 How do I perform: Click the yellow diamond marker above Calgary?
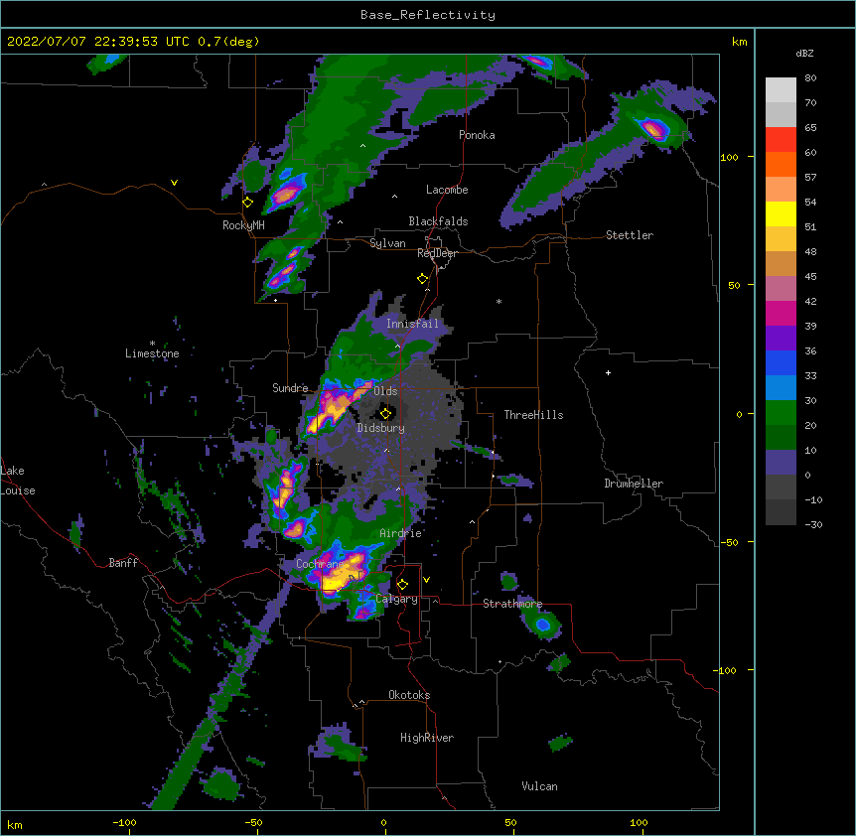click(402, 585)
